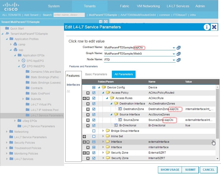Image resolution: width=221 pixels, height=175 pixels.
Task: Open the copy icon beside Contract Name
Action: [178, 48]
